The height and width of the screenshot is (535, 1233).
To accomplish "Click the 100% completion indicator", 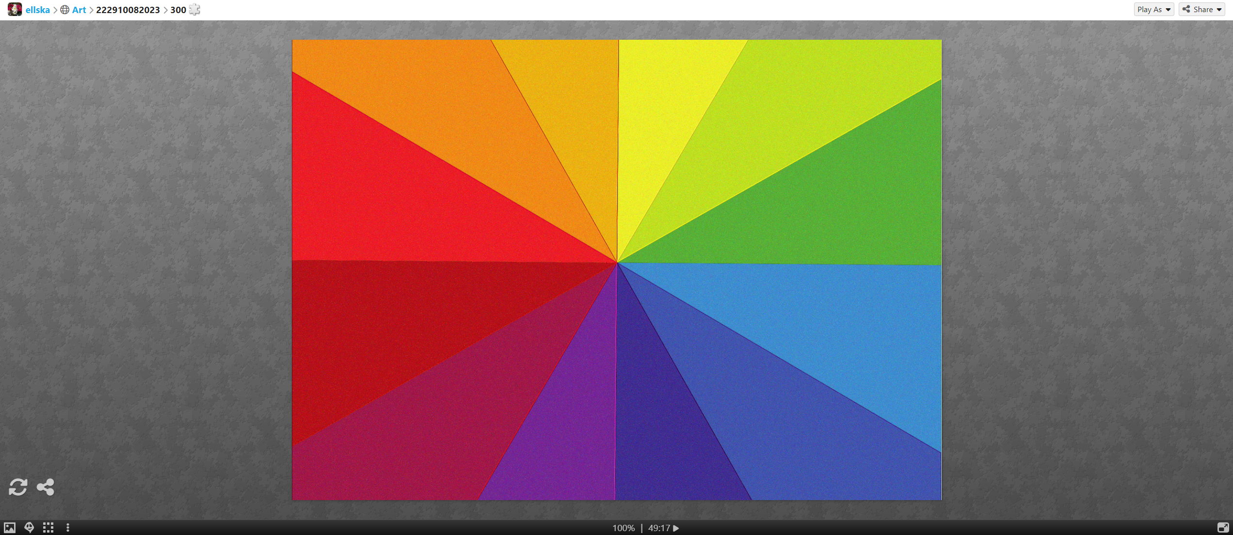I will pos(623,528).
